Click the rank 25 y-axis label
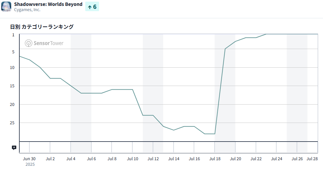This screenshot has width=323, height=170. [12, 123]
